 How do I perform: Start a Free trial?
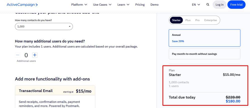(x=236, y=4)
